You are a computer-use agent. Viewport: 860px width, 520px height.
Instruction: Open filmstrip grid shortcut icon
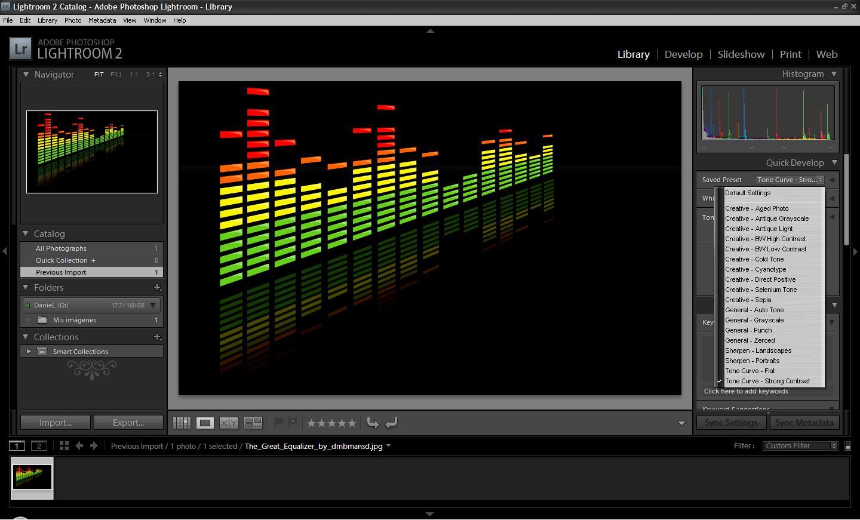click(64, 446)
